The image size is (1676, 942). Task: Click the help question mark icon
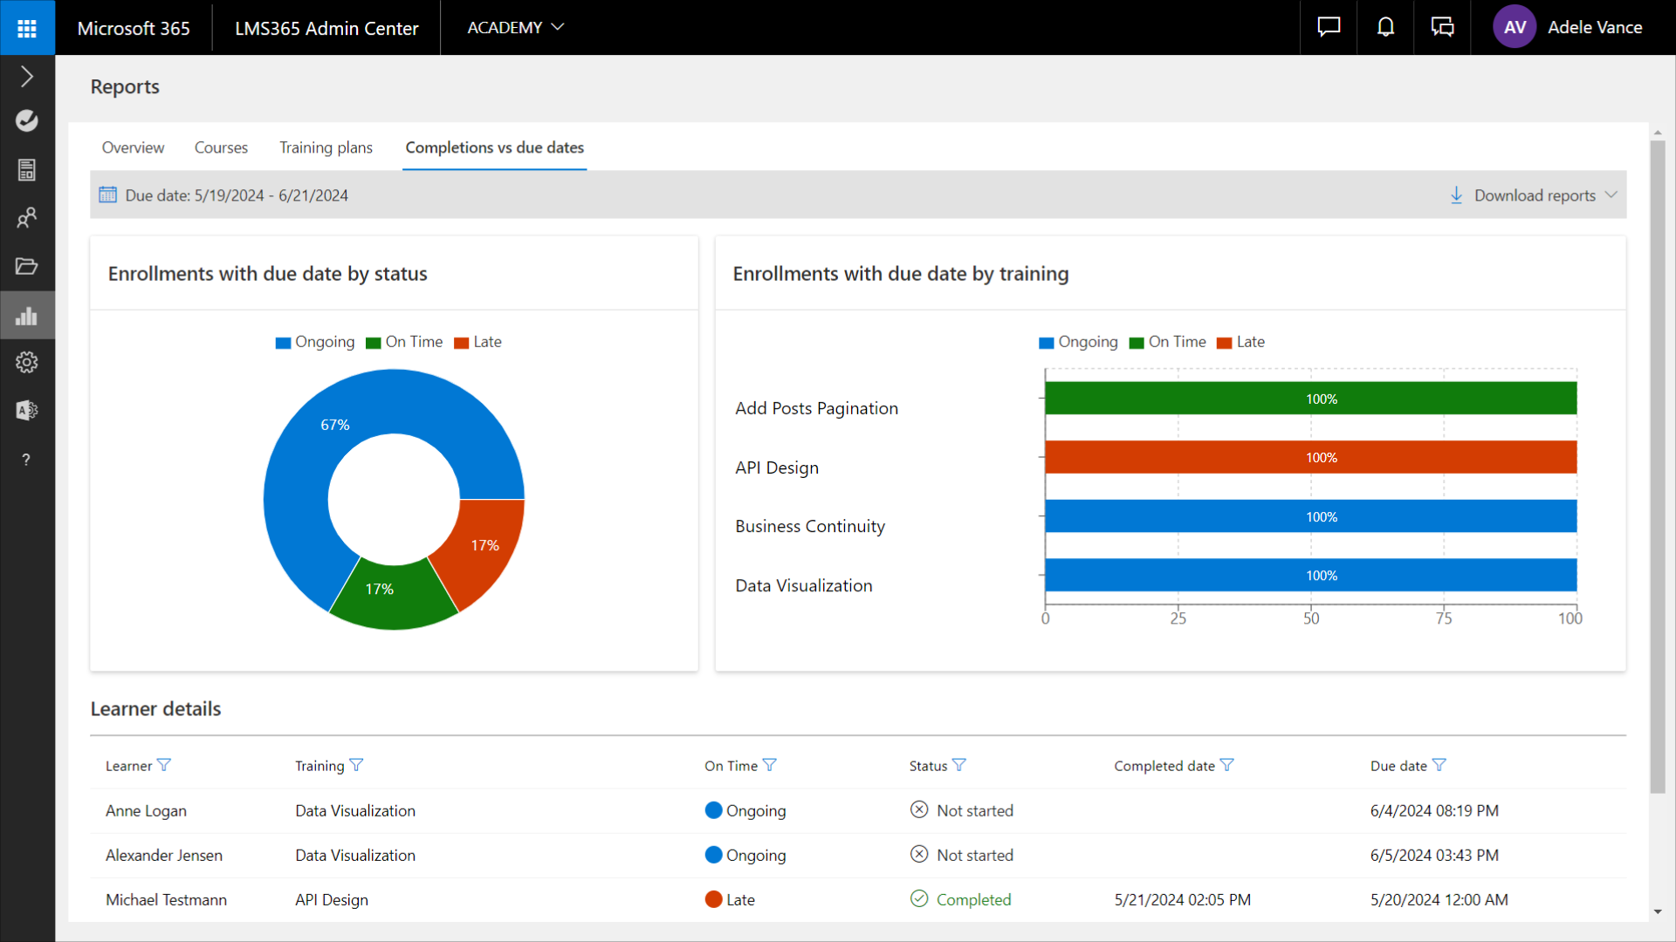point(27,460)
